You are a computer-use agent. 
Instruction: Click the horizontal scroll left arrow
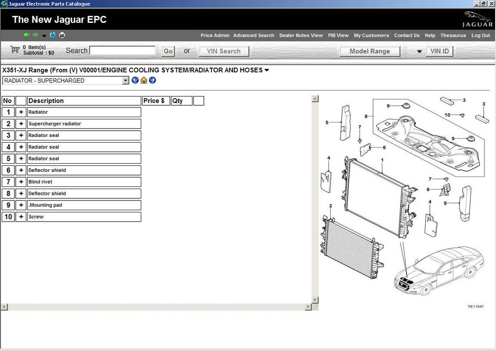(4, 307)
